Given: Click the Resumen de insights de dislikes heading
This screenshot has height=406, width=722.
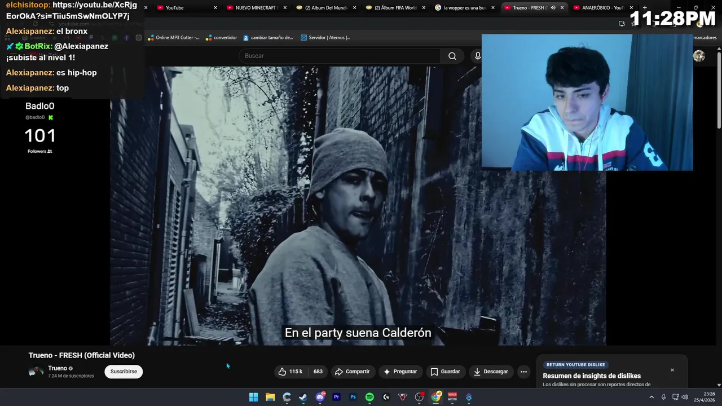Looking at the screenshot, I should [x=592, y=376].
